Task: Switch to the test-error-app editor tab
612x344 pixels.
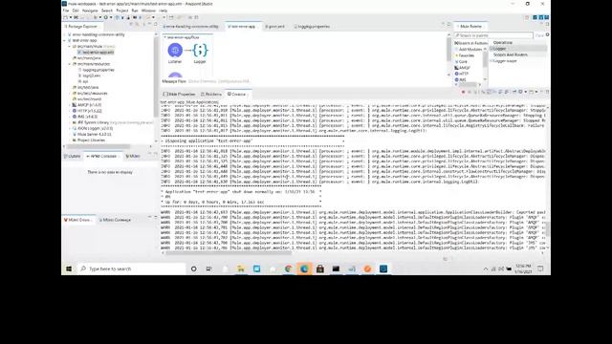Action: pos(242,27)
